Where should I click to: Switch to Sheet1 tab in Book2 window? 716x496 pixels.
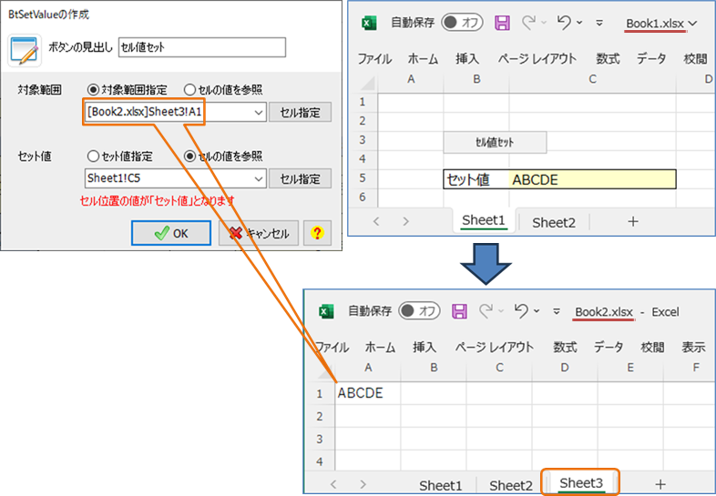coord(440,485)
